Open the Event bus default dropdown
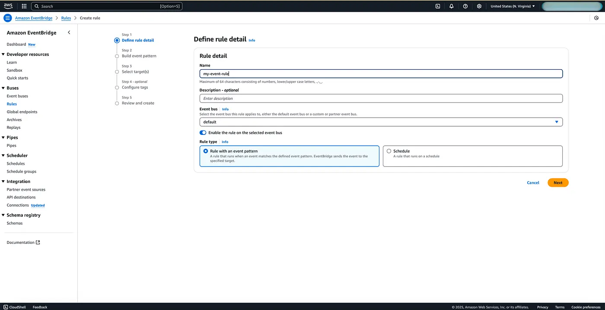Viewport: 605px width, 310px height. (x=381, y=122)
